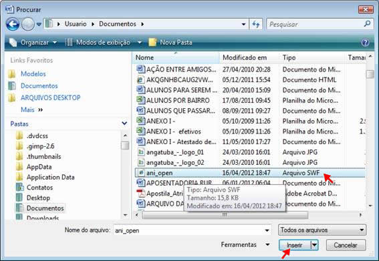Select ANEXO I - efetivos spreadsheet icon
The width and height of the screenshot is (379, 261).
140,132
